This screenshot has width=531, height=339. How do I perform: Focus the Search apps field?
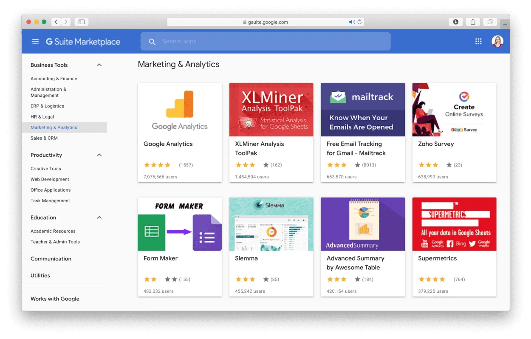tap(265, 42)
